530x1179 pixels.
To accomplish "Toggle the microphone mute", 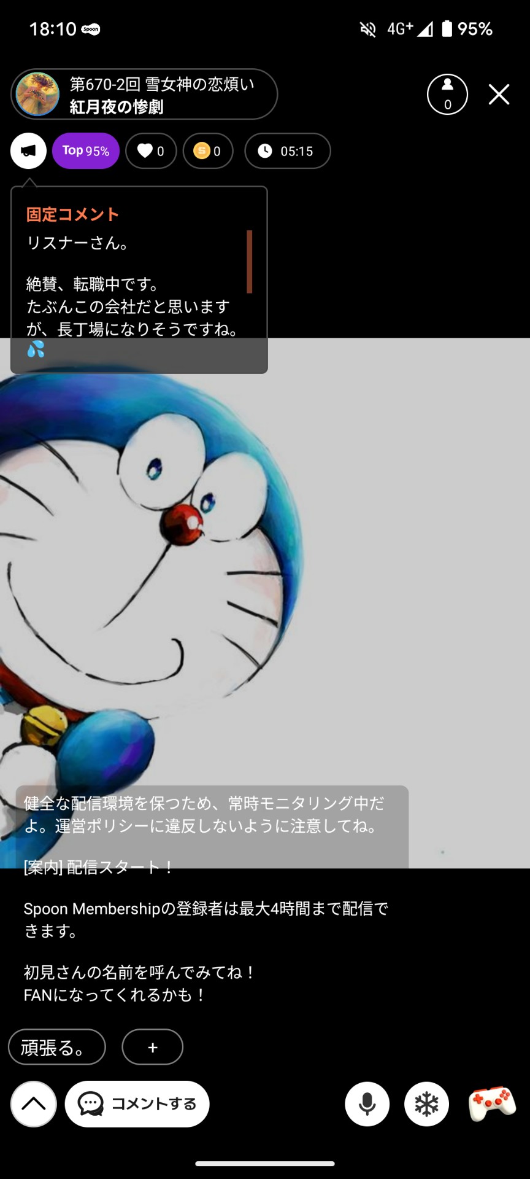I will pos(367,1104).
